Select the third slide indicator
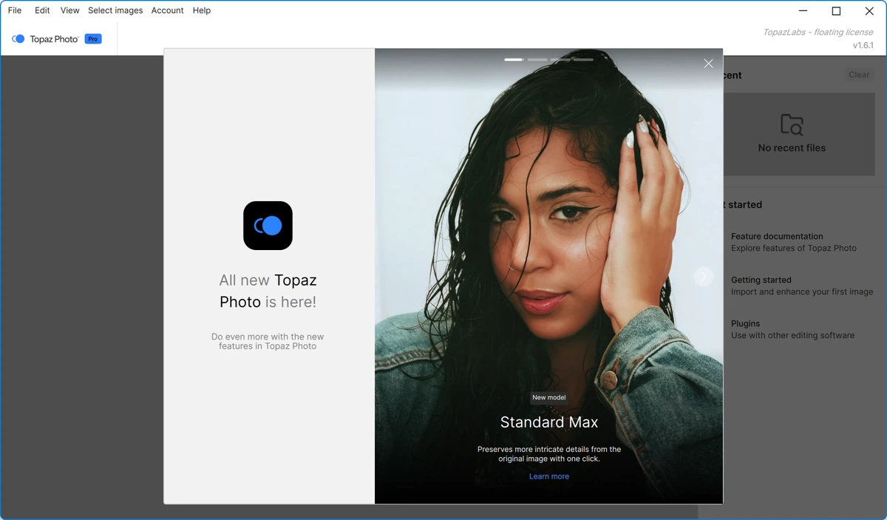 (560, 59)
